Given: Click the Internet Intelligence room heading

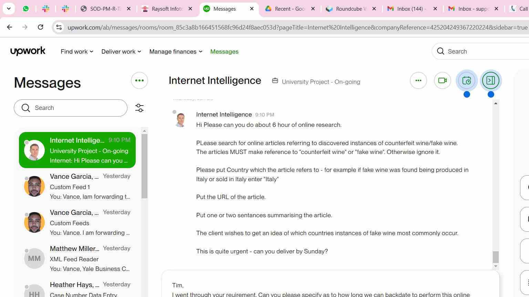Looking at the screenshot, I should click(215, 80).
